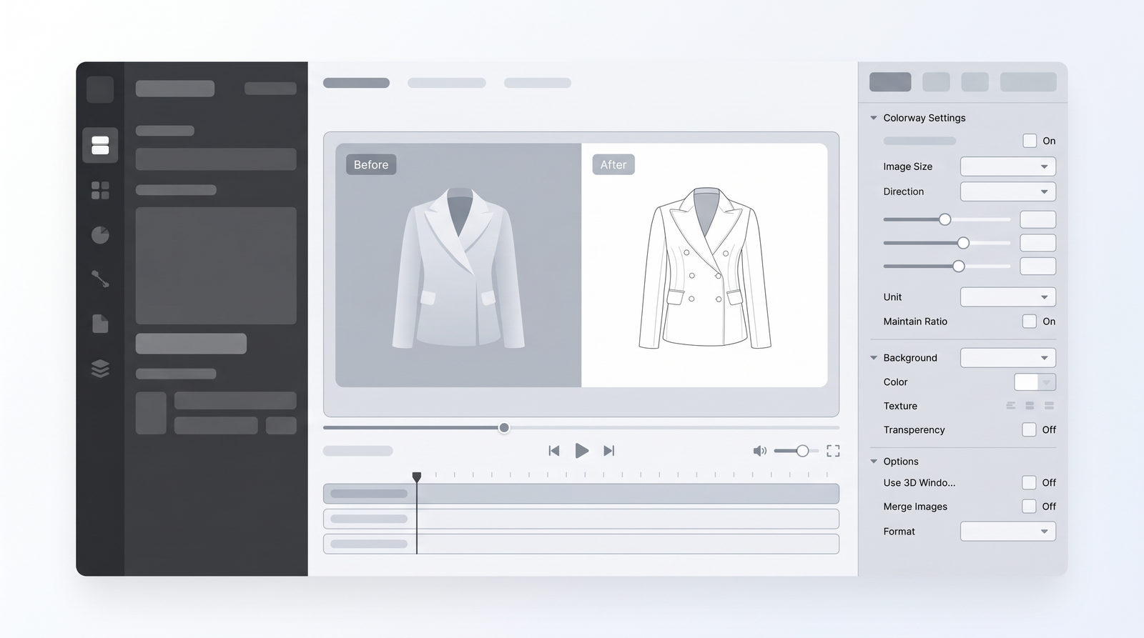Click the video progress bar handle
Image resolution: width=1144 pixels, height=638 pixels.
504,428
